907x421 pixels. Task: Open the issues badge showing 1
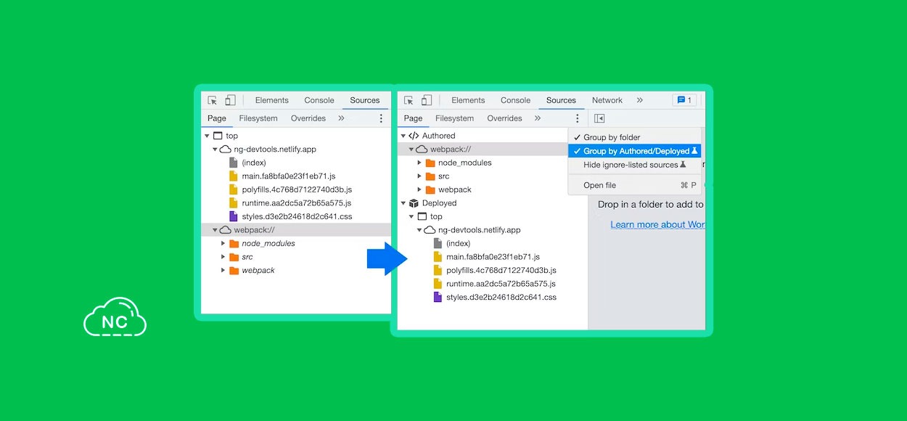click(684, 100)
